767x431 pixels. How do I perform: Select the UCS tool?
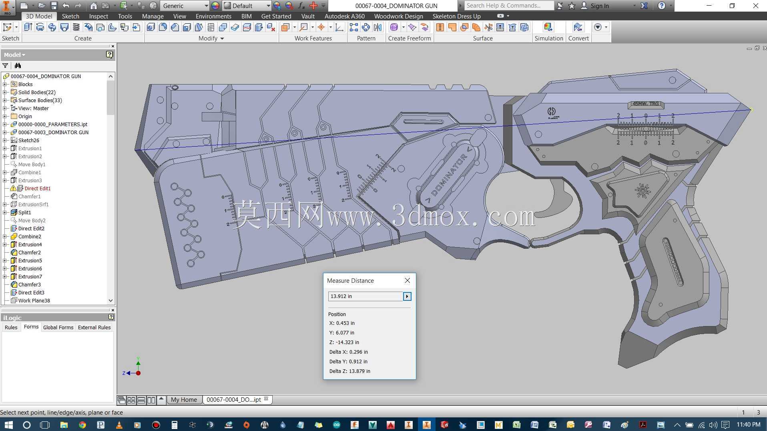pos(339,27)
